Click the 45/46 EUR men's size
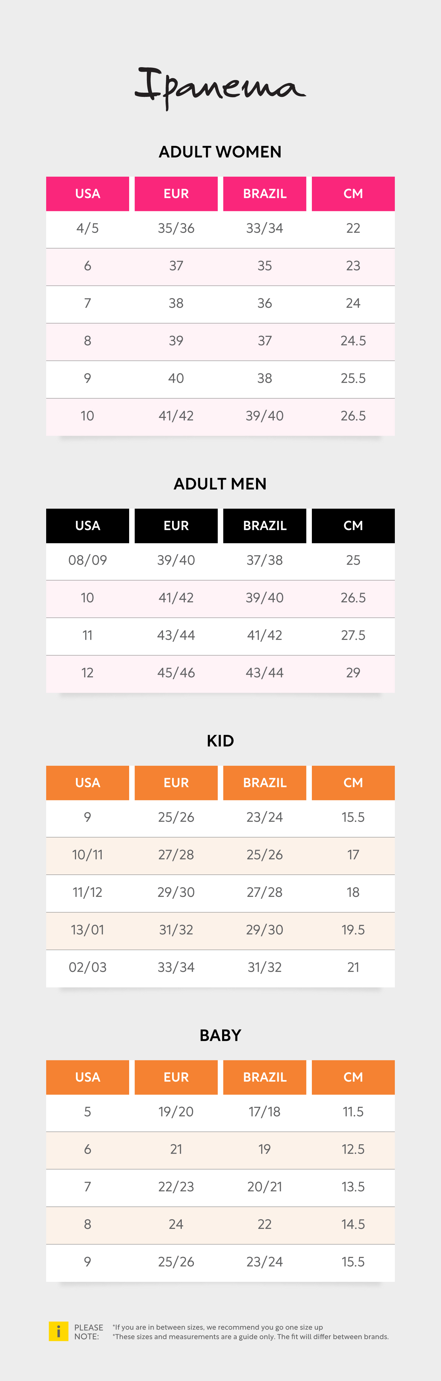This screenshot has height=1381, width=441. tap(176, 673)
